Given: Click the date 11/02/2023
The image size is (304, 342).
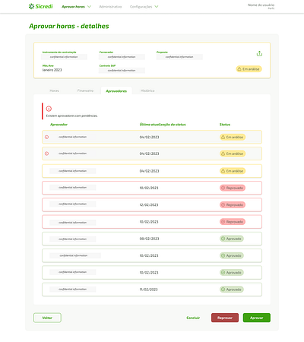Looking at the screenshot, I should click(x=148, y=290).
